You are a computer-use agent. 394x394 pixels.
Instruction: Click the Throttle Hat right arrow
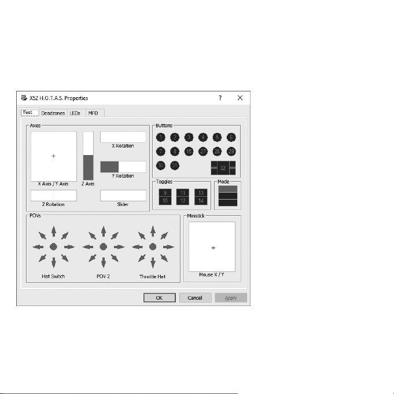(x=168, y=247)
